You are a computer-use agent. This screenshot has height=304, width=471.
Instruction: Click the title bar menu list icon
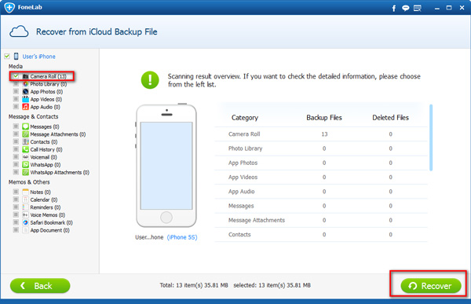tap(418, 8)
